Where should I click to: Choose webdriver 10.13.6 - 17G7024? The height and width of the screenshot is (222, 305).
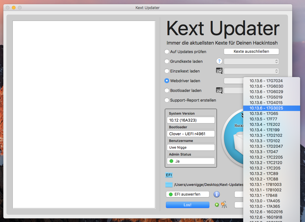tap(272, 81)
